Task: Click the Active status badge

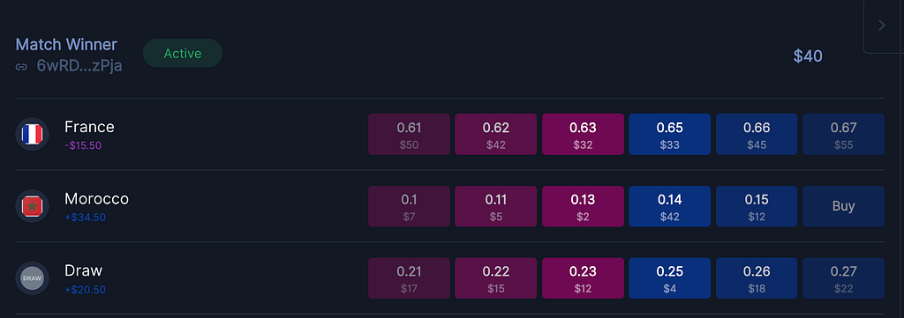Action: (x=183, y=54)
